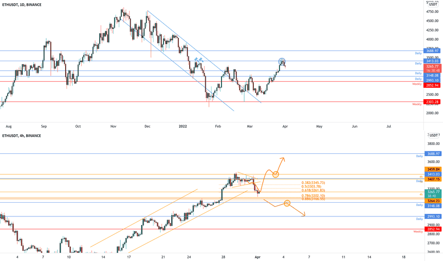Image resolution: width=443 pixels, height=261 pixels.
Task: Select the 2993.10 price label on 1D chart
Action: pyautogui.click(x=432, y=80)
